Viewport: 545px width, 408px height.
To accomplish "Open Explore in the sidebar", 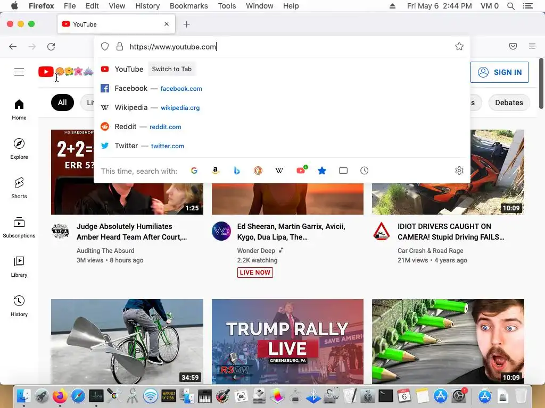I will pyautogui.click(x=19, y=149).
